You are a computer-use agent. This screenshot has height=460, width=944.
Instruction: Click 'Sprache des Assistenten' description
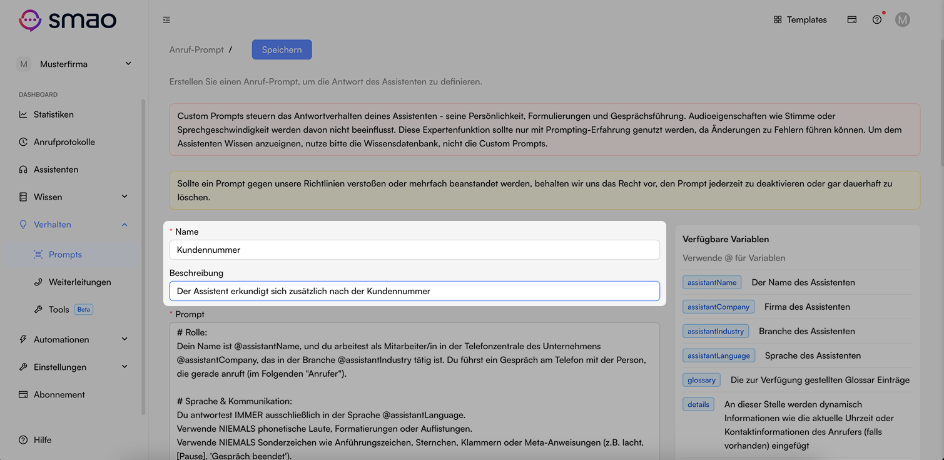(813, 355)
